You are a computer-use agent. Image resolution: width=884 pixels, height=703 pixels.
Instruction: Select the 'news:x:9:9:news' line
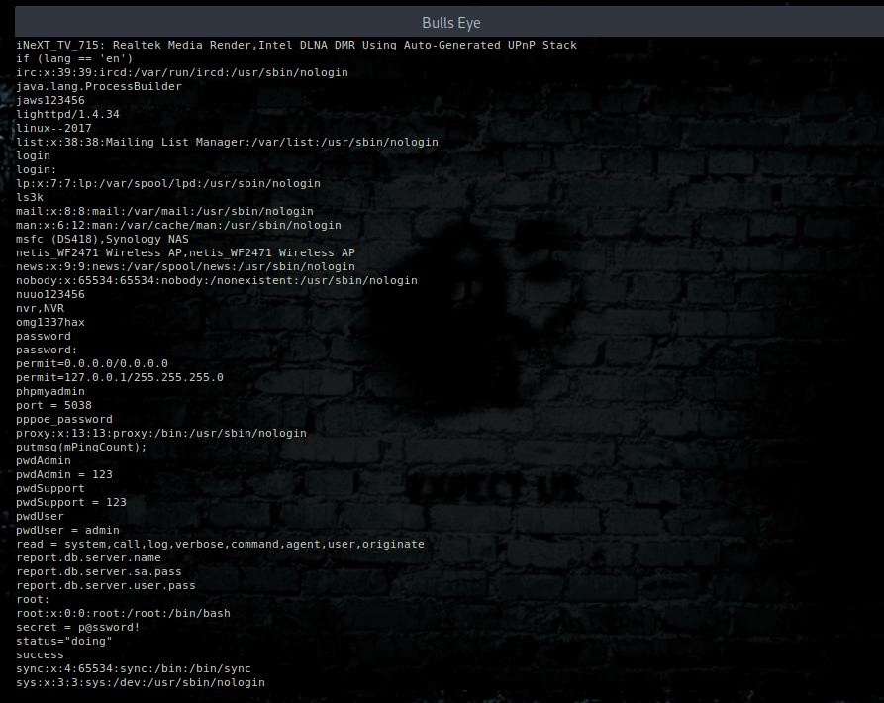(185, 266)
